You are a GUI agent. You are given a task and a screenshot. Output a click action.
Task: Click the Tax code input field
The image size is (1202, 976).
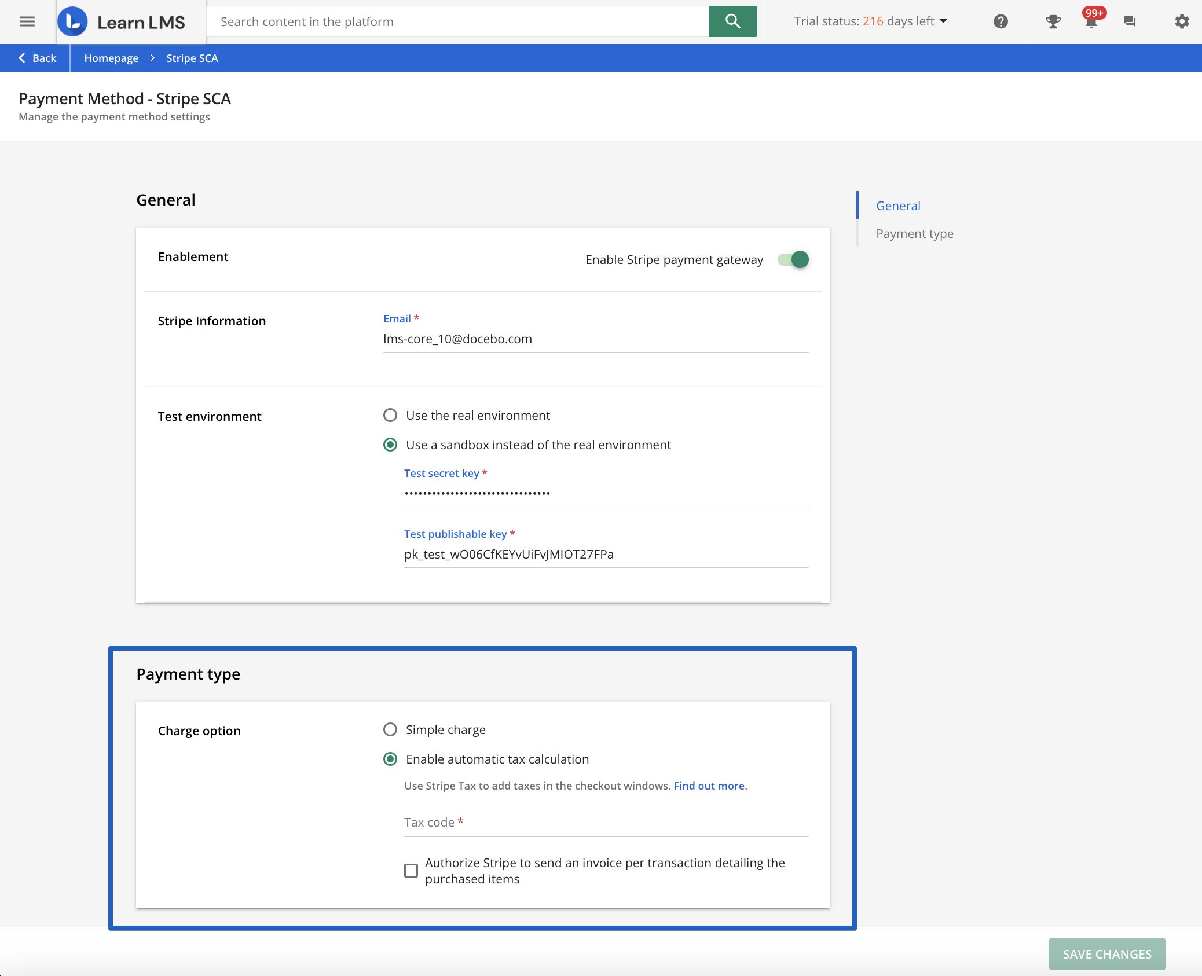pyautogui.click(x=606, y=823)
